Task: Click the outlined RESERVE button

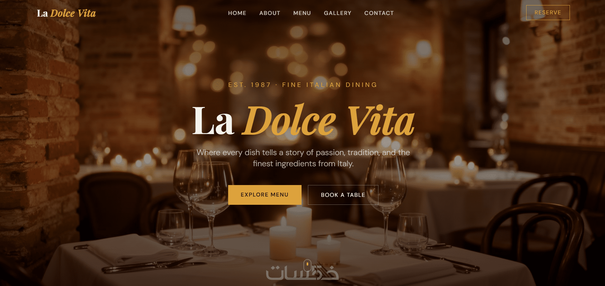Action: click(x=548, y=12)
